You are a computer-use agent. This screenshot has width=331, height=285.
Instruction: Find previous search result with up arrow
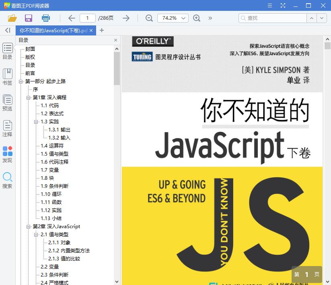pyautogui.click(x=312, y=18)
